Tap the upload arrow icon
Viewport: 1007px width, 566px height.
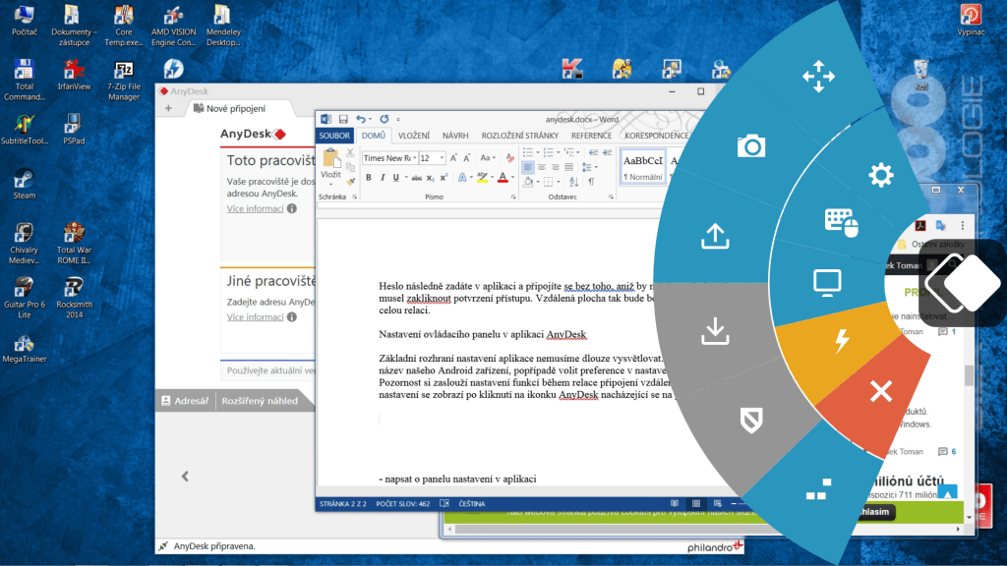tap(715, 236)
